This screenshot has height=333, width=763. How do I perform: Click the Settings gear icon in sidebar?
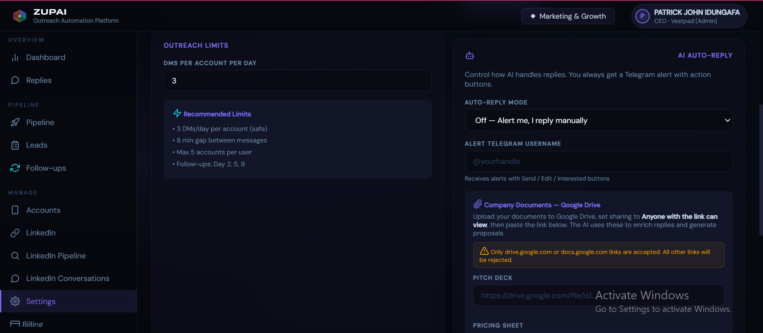pos(15,301)
